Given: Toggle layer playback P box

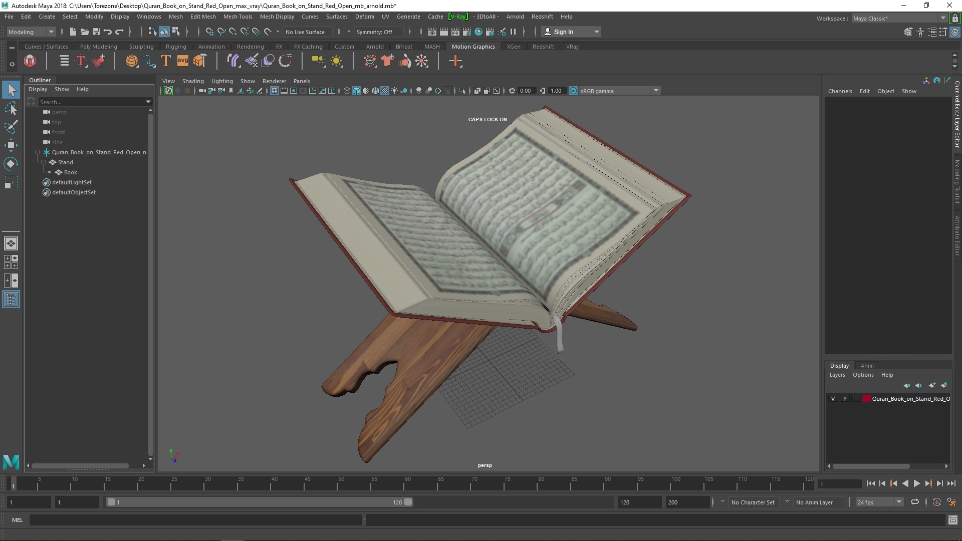Looking at the screenshot, I should tap(845, 399).
